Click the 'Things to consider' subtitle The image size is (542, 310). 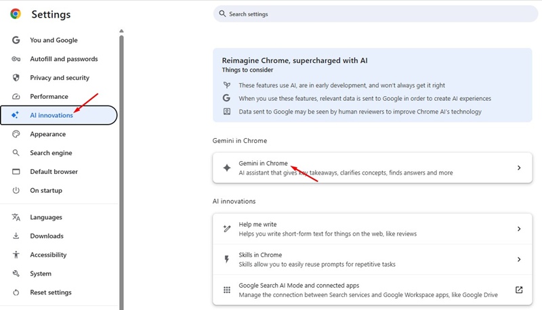point(247,70)
